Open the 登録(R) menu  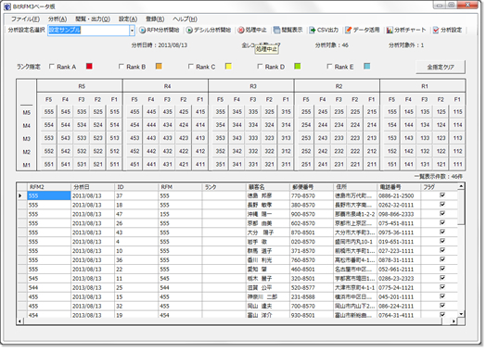[155, 19]
